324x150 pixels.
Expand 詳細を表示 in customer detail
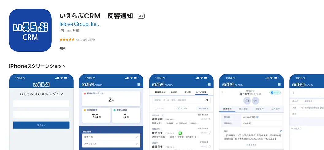click(x=251, y=144)
